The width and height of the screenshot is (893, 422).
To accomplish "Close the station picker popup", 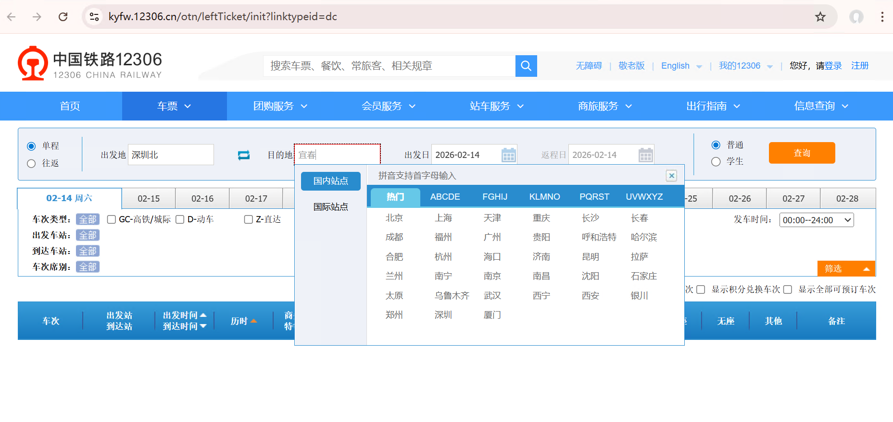I will pyautogui.click(x=672, y=176).
